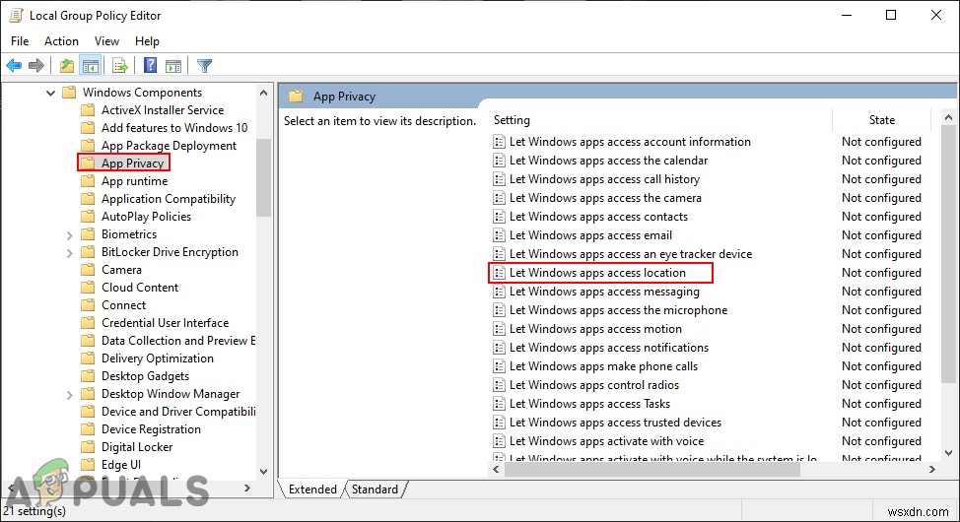This screenshot has height=522, width=960.
Task: Switch to the Extended tab
Action: [312, 489]
